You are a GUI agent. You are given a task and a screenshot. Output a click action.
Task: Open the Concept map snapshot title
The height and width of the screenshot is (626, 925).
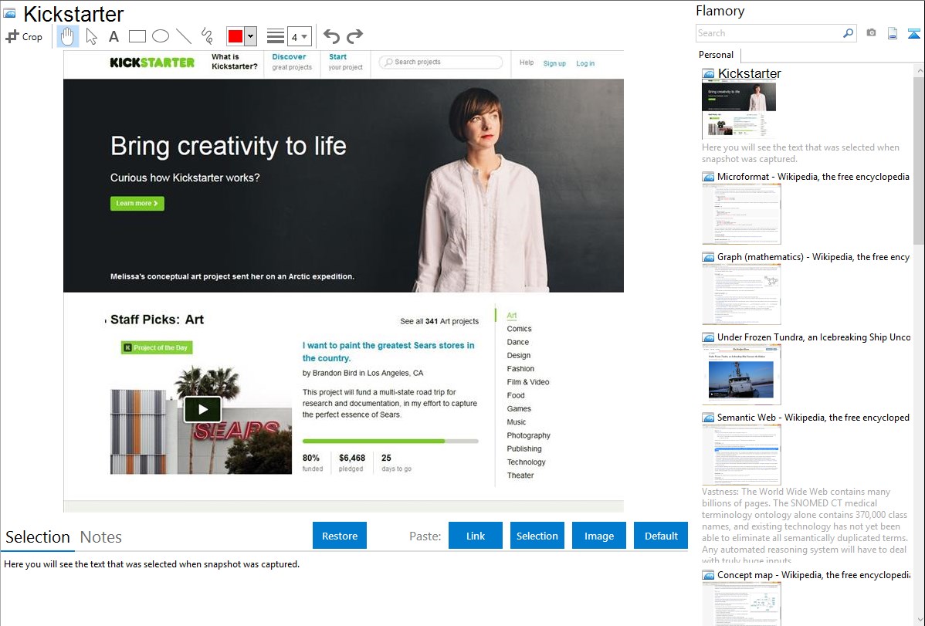pos(814,575)
